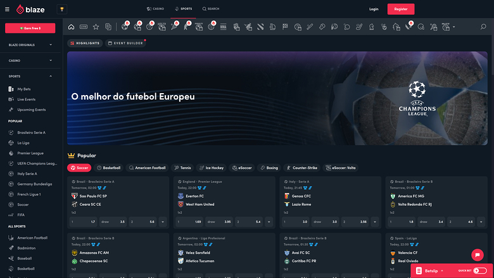Select the Counter-Strike sport icon in toolbar

click(186, 27)
